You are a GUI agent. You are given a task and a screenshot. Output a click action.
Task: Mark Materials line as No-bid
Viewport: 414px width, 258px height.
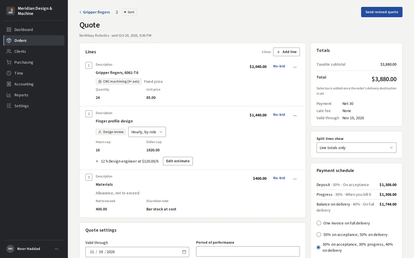(x=279, y=178)
